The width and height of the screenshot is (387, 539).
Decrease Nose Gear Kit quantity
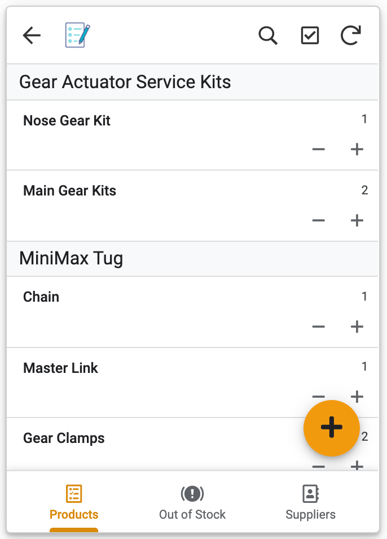[318, 149]
